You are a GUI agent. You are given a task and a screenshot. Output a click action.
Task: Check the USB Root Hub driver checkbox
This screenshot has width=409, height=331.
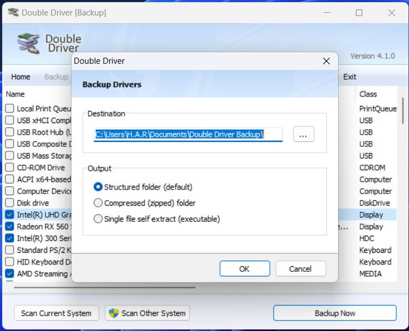(x=9, y=132)
